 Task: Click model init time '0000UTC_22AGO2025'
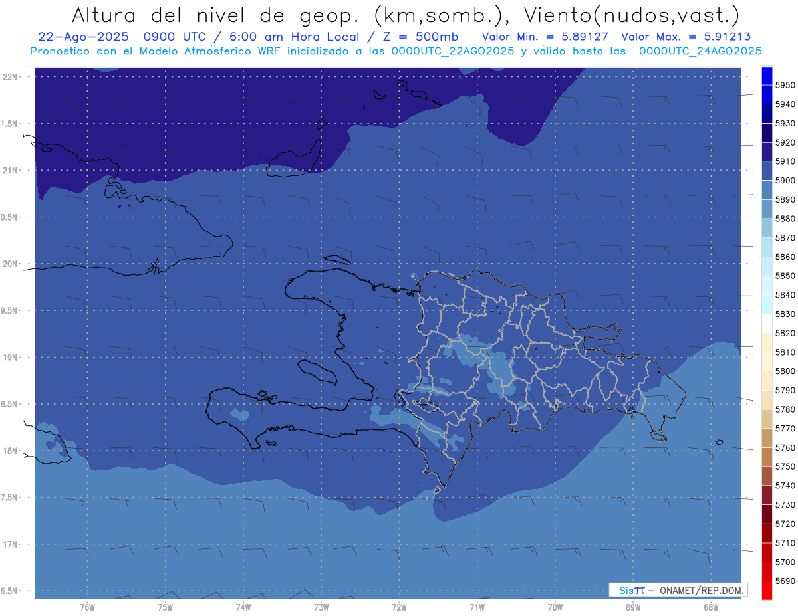[x=453, y=51]
